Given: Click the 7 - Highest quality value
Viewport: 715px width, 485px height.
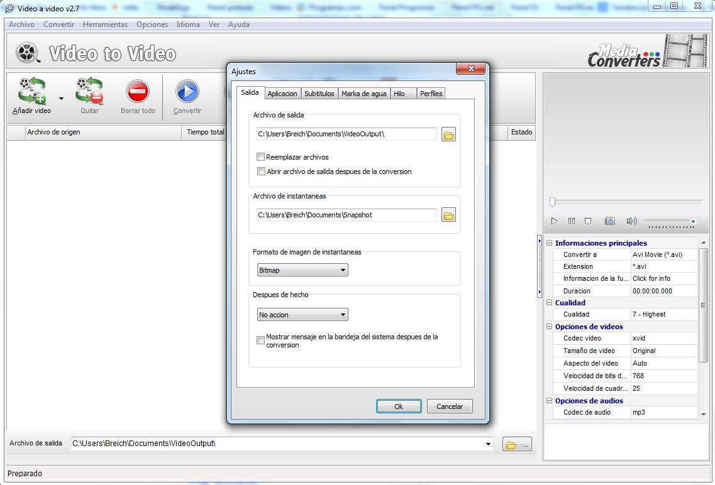Looking at the screenshot, I should point(664,314).
